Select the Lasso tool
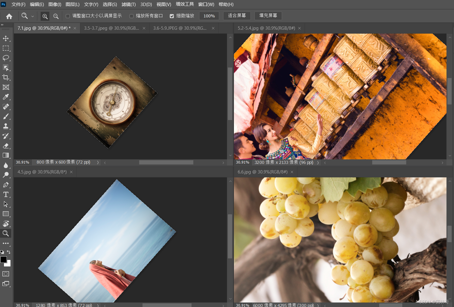The height and width of the screenshot is (307, 454). tap(6, 58)
